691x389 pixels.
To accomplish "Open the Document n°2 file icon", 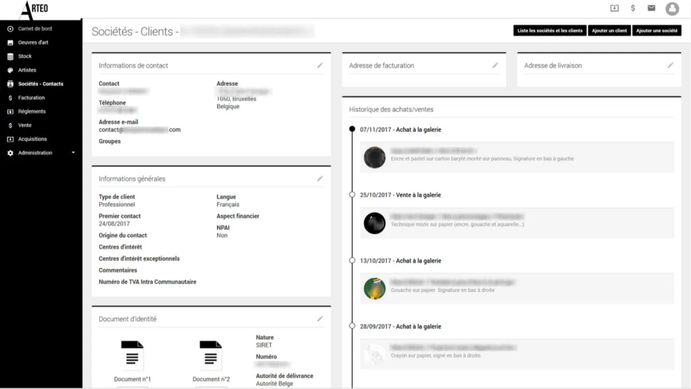I will point(211,355).
